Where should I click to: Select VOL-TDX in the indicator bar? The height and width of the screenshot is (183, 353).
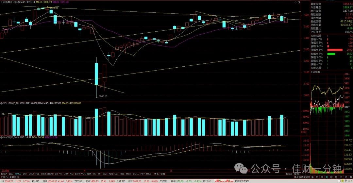(x=86, y=174)
